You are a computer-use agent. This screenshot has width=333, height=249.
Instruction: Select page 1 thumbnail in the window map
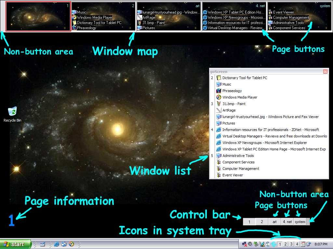click(x=38, y=17)
